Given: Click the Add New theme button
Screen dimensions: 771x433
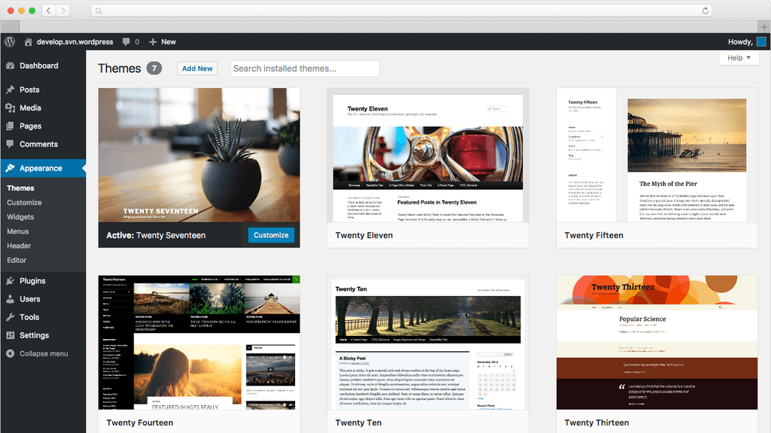Looking at the screenshot, I should 197,68.
